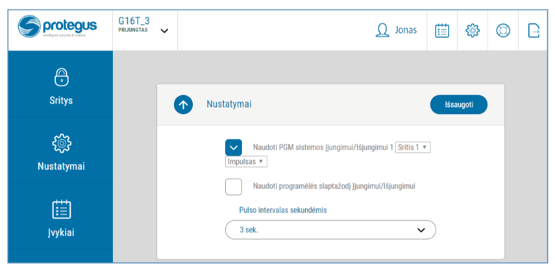Click the Nustatymai gear icon in sidebar
The image size is (555, 270).
tap(60, 143)
